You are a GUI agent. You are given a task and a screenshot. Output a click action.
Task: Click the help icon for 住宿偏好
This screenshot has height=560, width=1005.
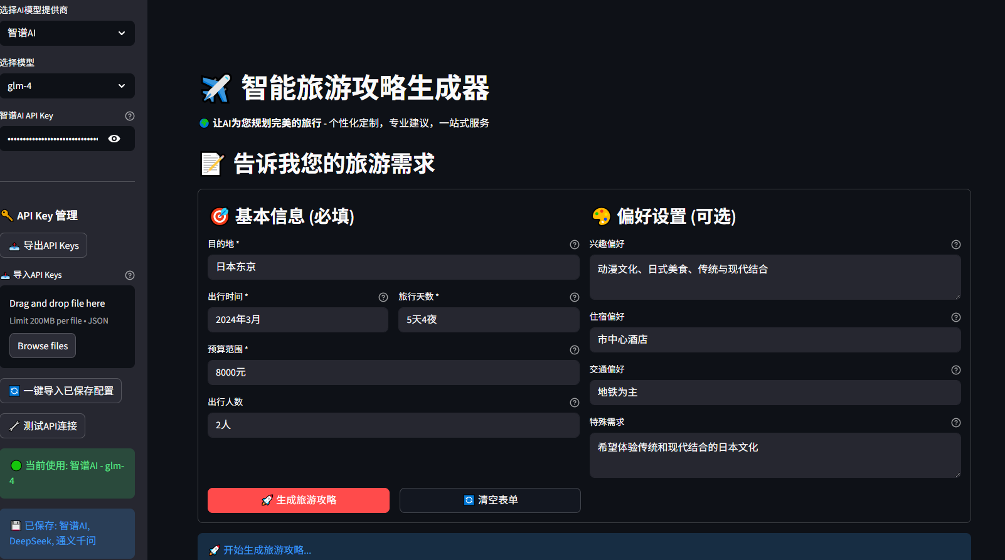click(x=956, y=317)
